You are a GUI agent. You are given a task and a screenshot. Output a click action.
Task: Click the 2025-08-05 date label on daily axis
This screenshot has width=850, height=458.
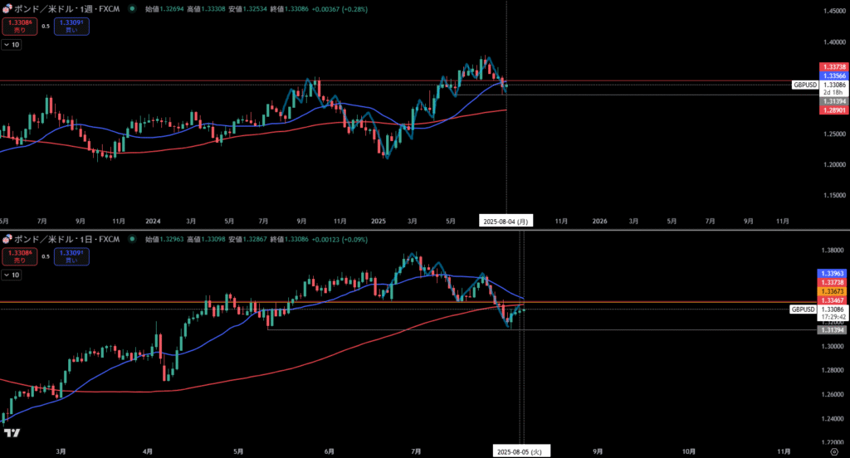tap(520, 451)
